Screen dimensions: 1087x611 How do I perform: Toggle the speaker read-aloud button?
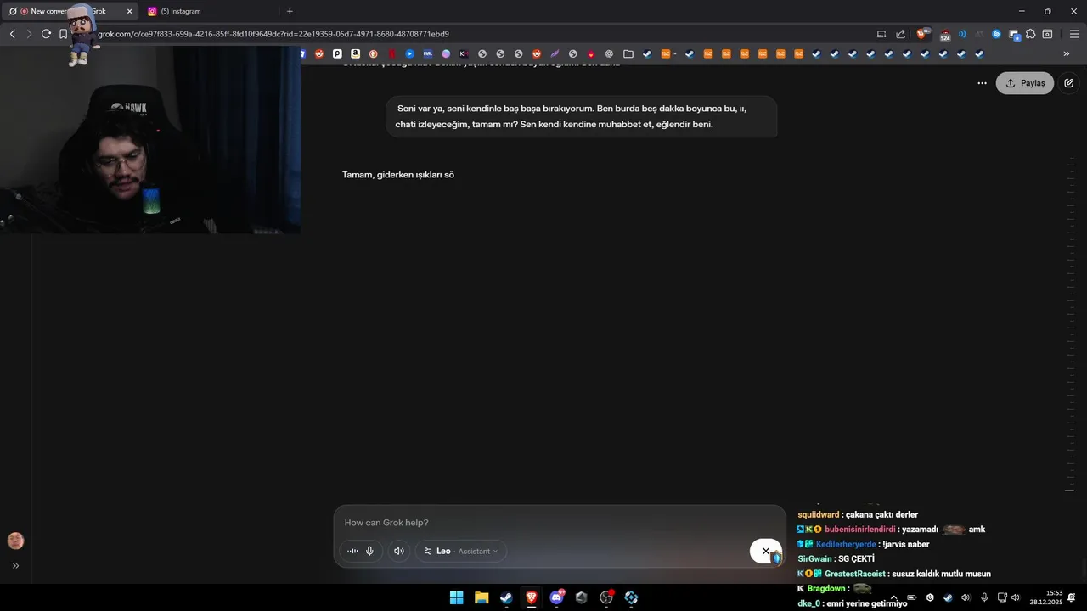pos(399,551)
